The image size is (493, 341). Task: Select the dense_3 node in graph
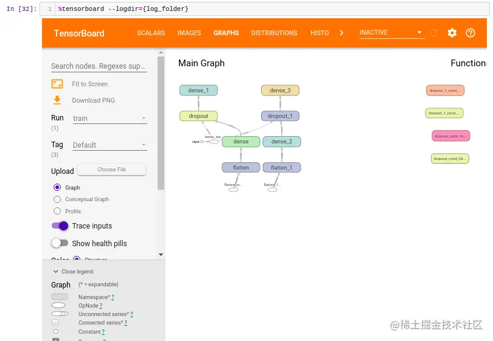[280, 91]
